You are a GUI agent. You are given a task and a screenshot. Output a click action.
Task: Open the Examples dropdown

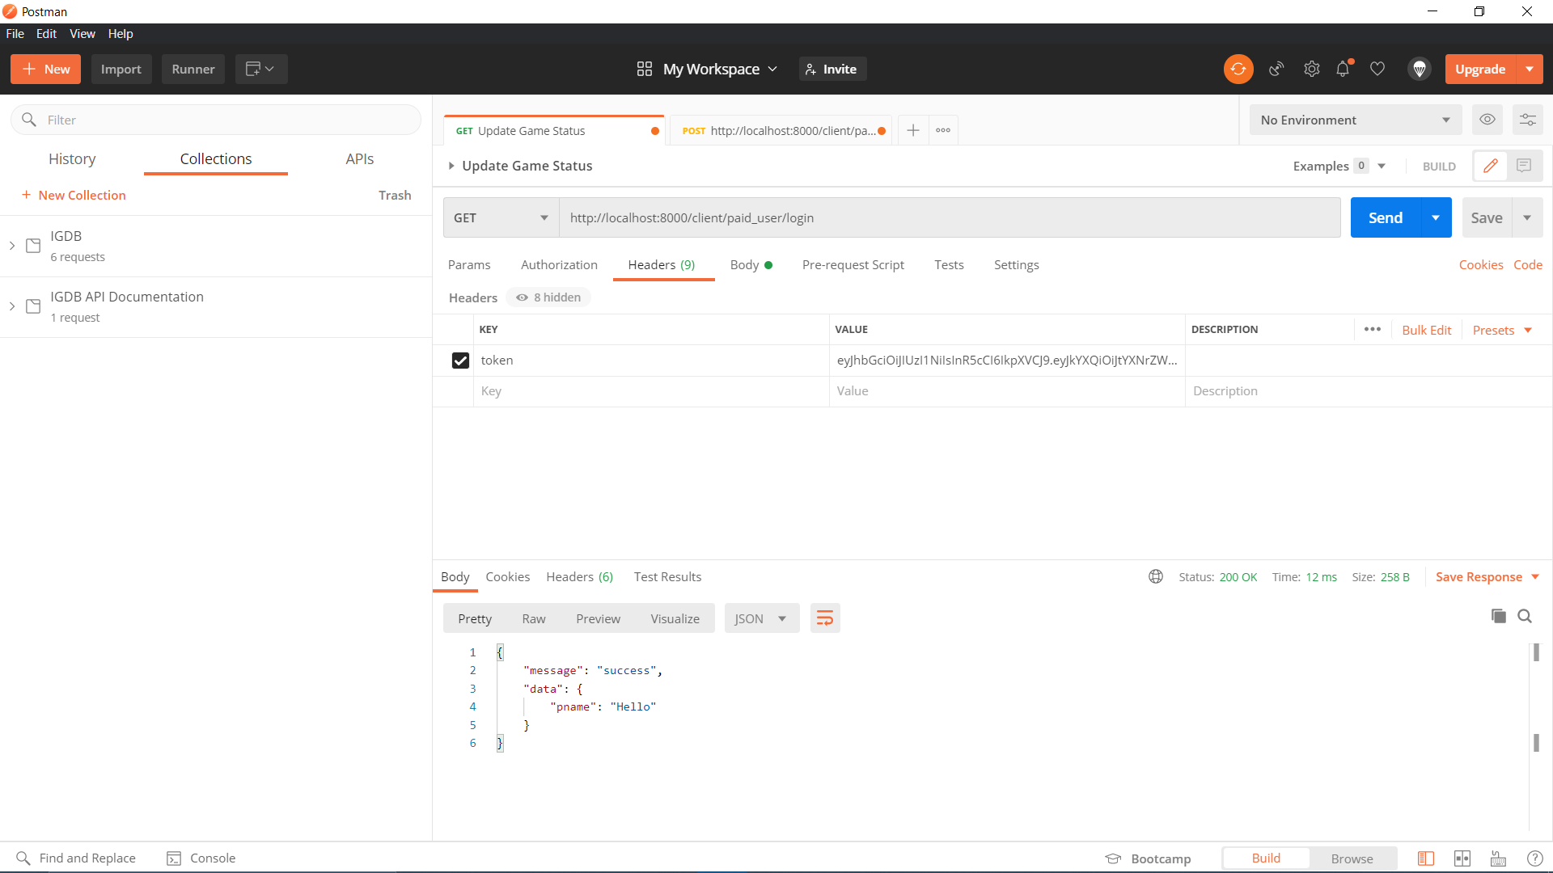click(x=1339, y=166)
